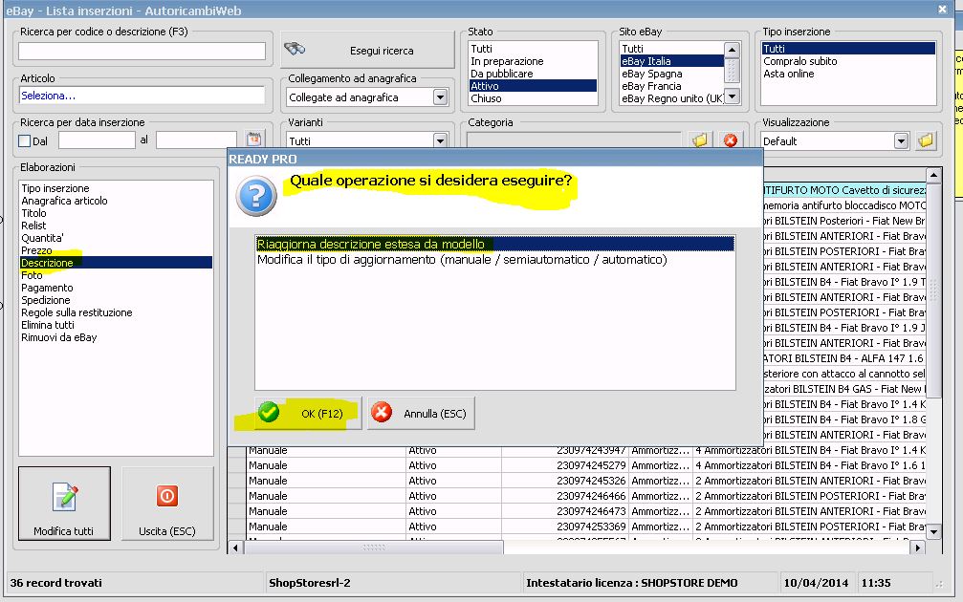Image resolution: width=963 pixels, height=602 pixels.
Task: Expand the Visualizzazione Default dropdown
Action: pos(901,140)
